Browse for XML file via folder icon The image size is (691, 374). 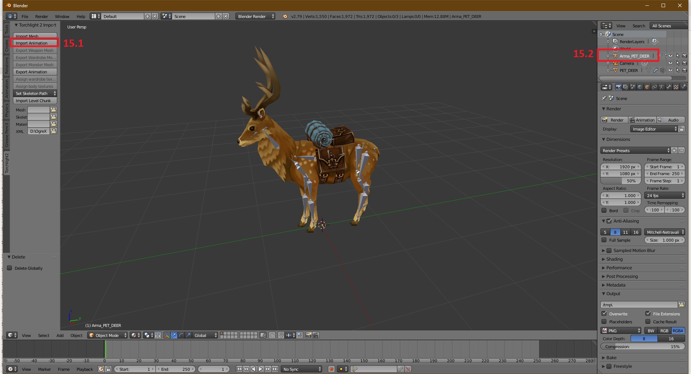coord(53,131)
